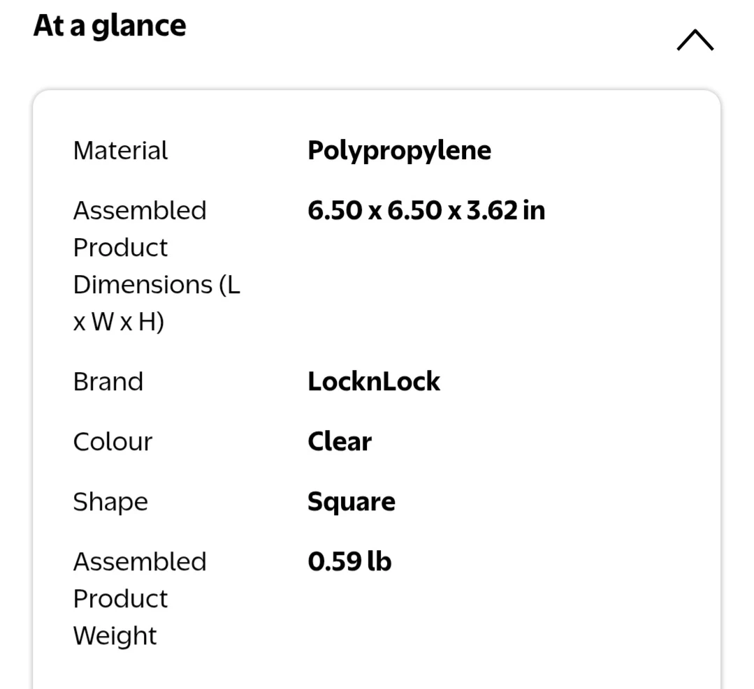Click the Clear colour value
This screenshot has height=689, width=754.
pos(340,442)
